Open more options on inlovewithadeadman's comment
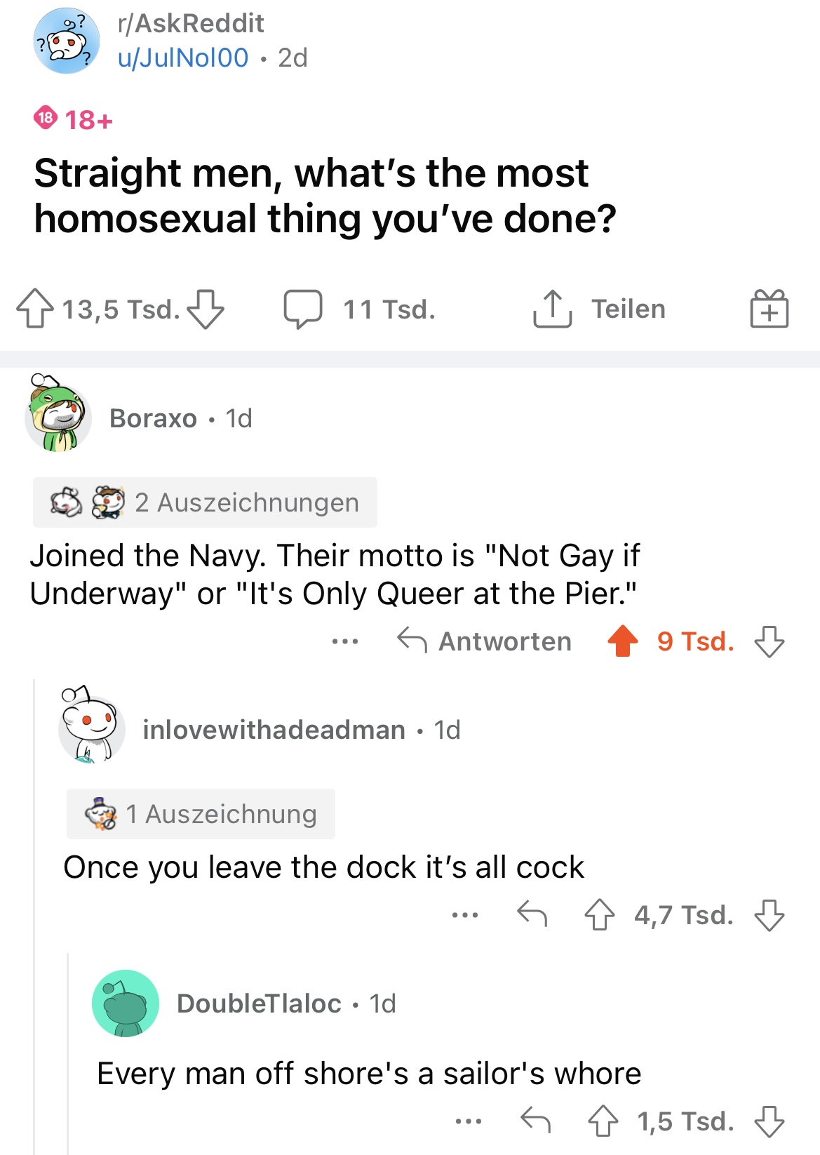 (x=465, y=915)
